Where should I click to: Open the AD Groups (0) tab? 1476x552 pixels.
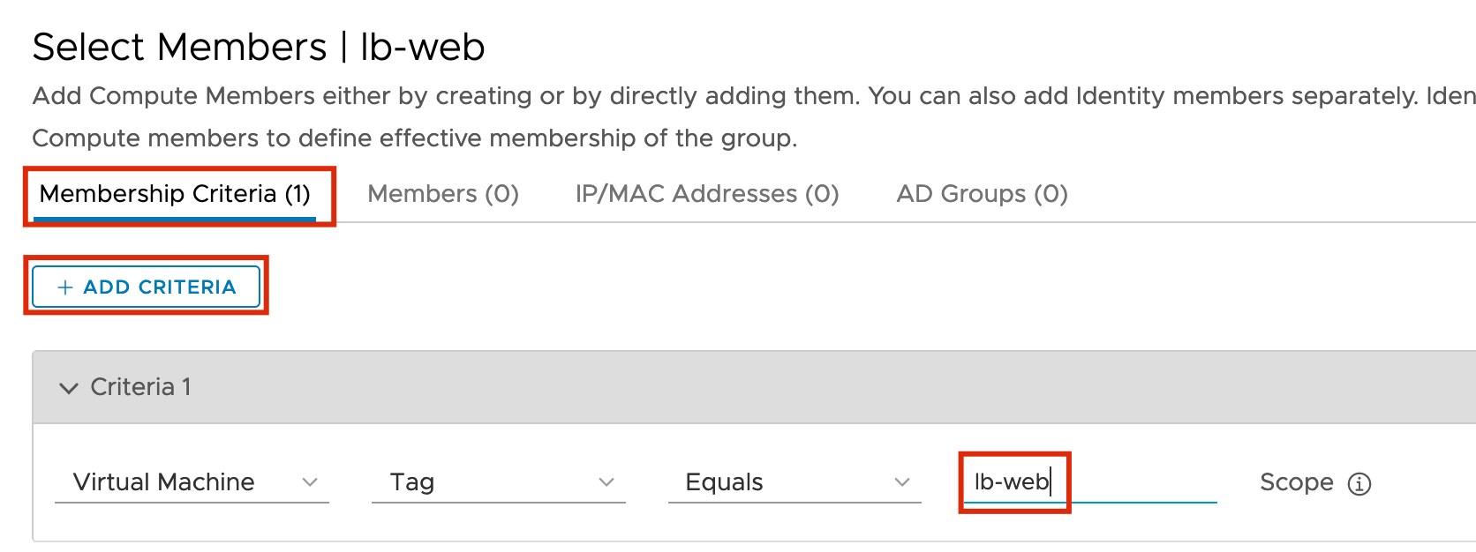(x=983, y=194)
